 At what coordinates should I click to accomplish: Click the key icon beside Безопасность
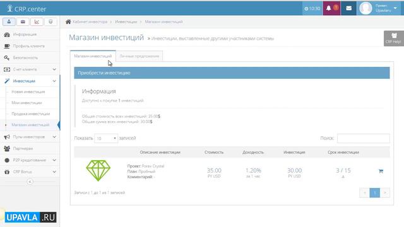coord(7,57)
